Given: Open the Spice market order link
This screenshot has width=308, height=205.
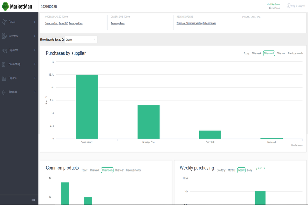Looking at the screenshot, I should (x=51, y=23).
